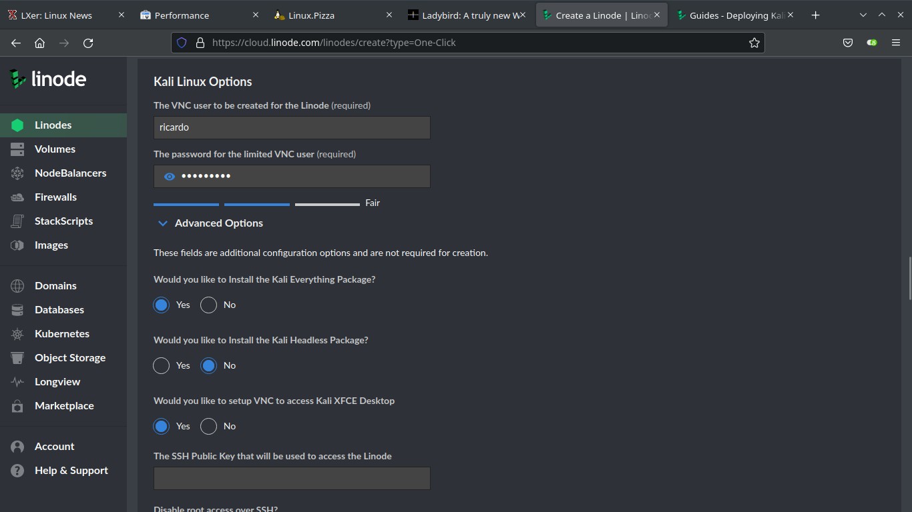Viewport: 912px width, 512px height.
Task: Click the tracking protection shield icon
Action: tap(182, 43)
